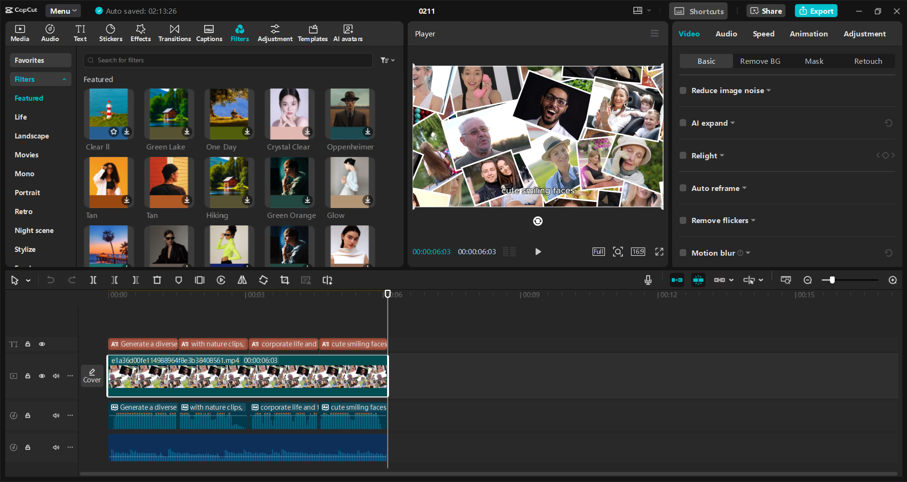Click the Export button

coord(815,10)
